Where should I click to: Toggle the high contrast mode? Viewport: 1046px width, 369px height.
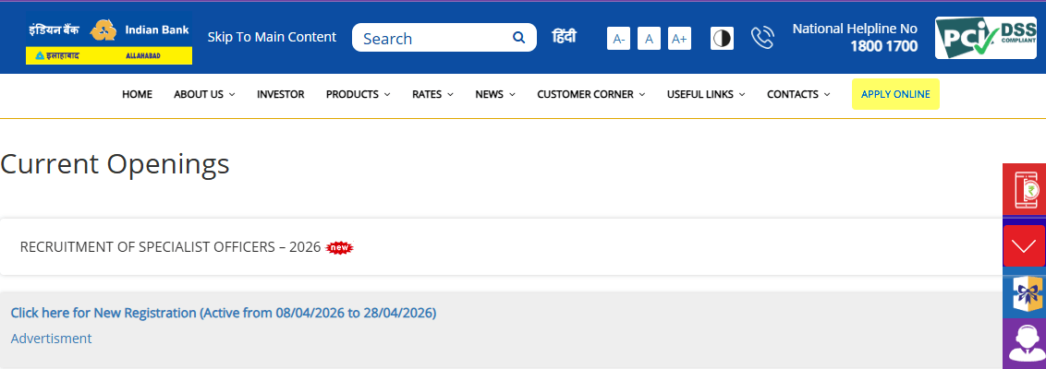click(x=722, y=38)
